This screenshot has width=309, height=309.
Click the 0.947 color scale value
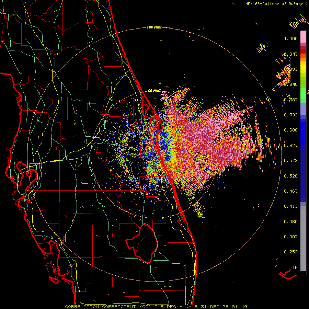[x=291, y=54]
